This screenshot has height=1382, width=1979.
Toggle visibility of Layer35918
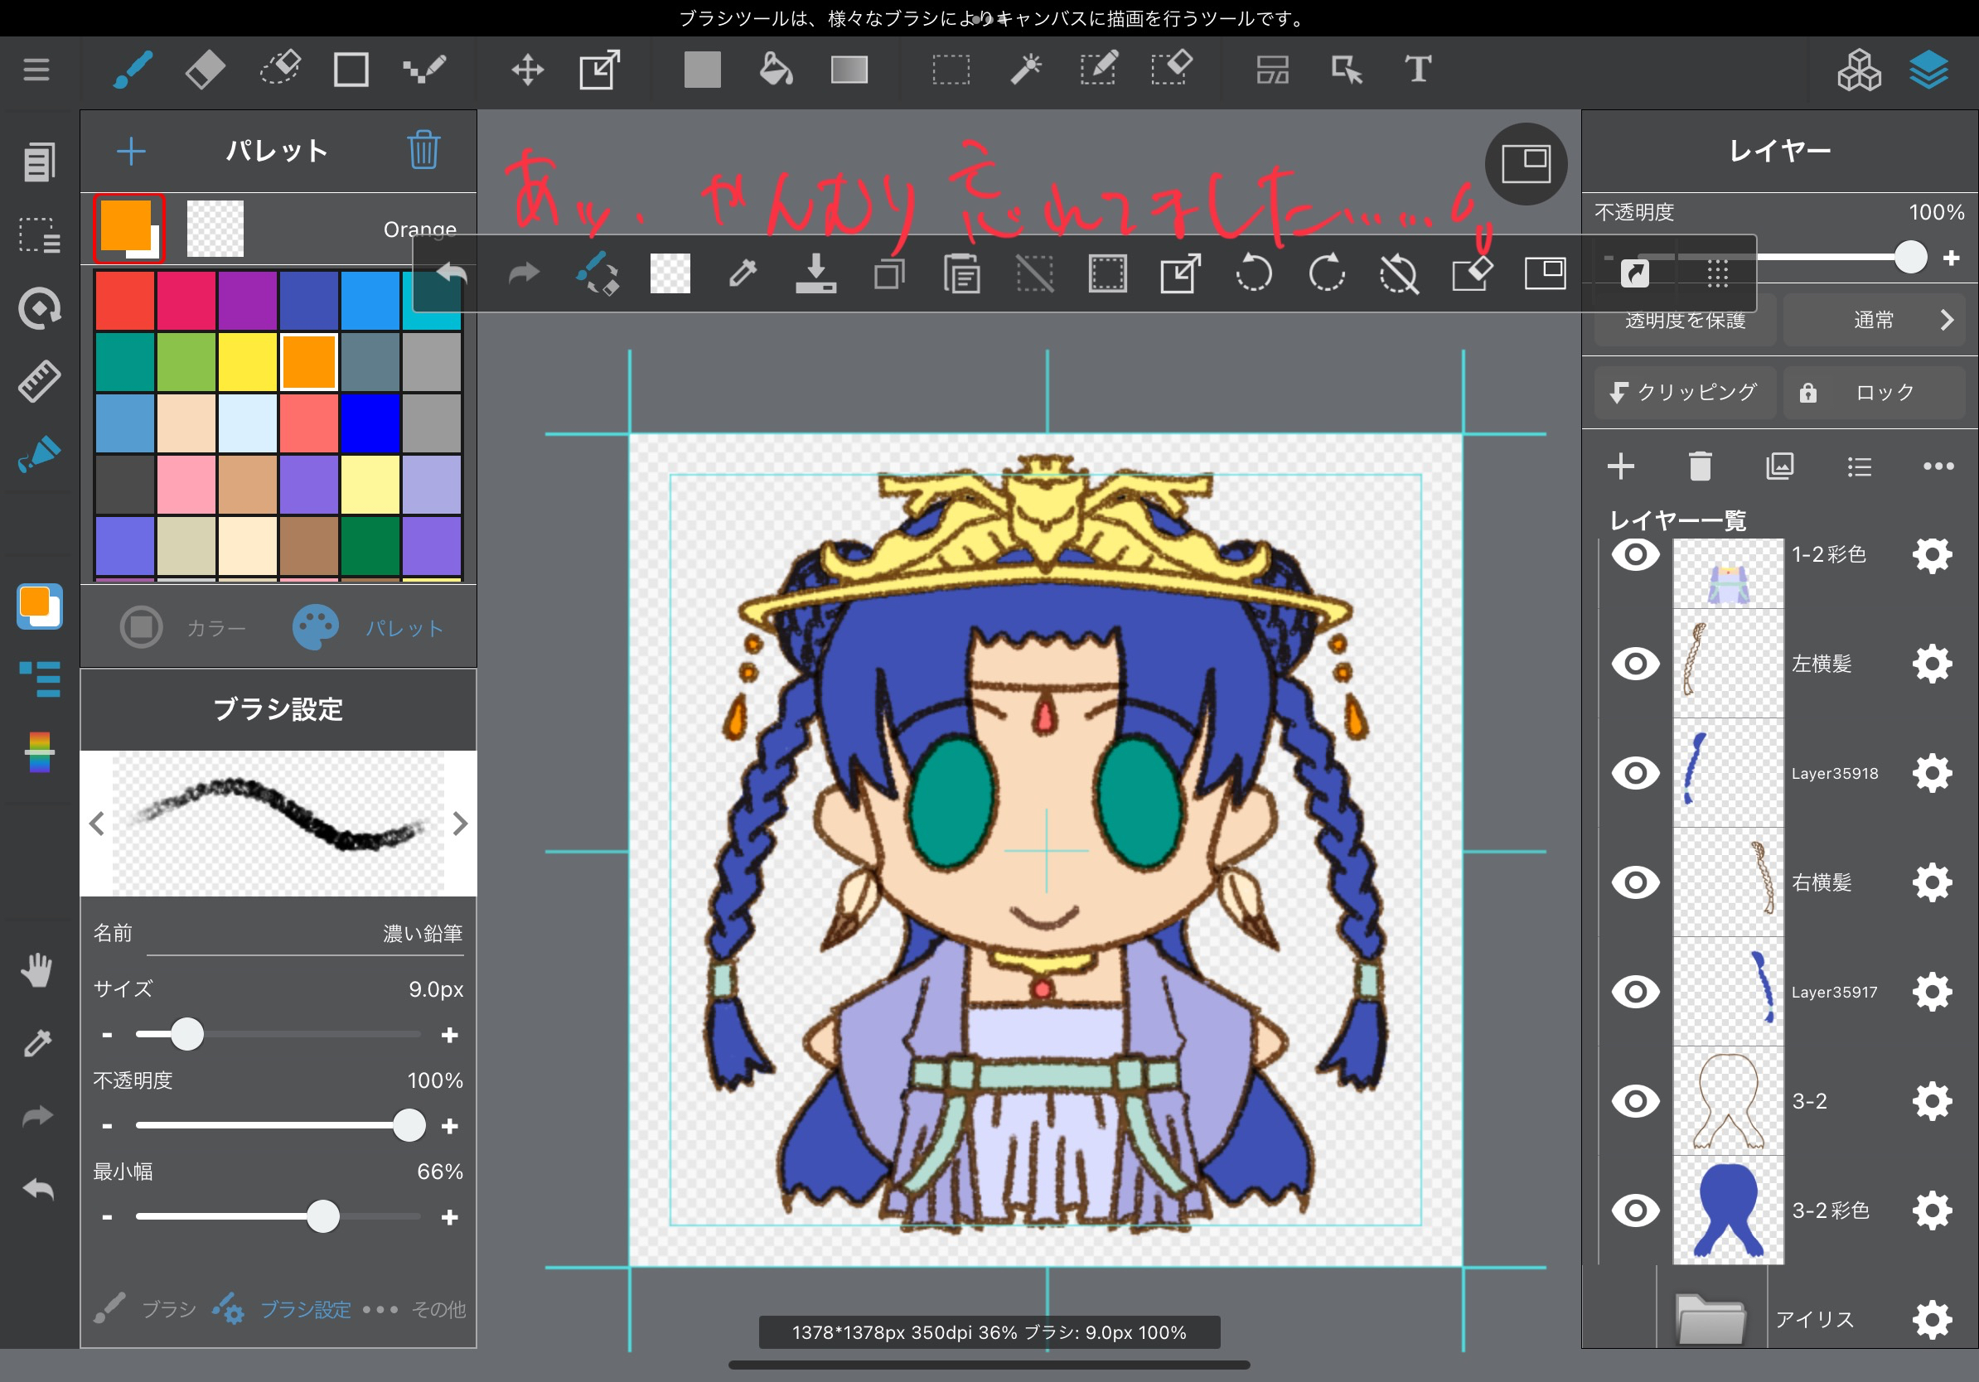pos(1635,773)
